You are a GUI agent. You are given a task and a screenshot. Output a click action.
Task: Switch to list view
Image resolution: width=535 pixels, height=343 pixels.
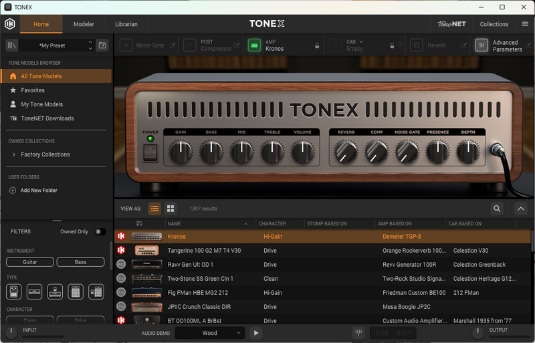point(154,209)
